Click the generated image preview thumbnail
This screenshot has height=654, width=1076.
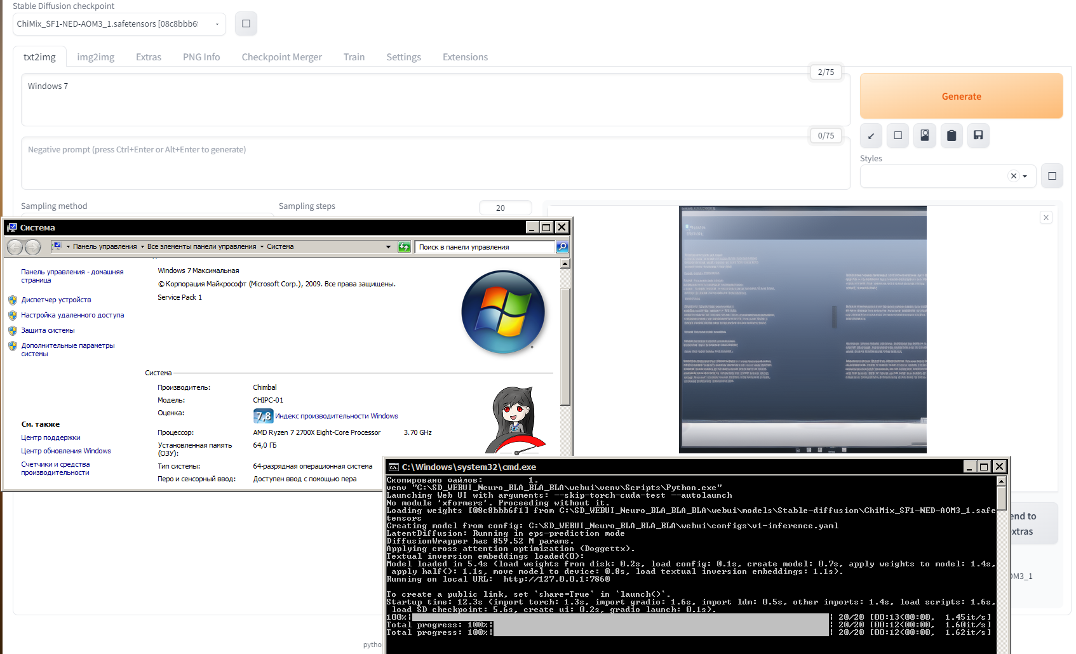click(803, 330)
